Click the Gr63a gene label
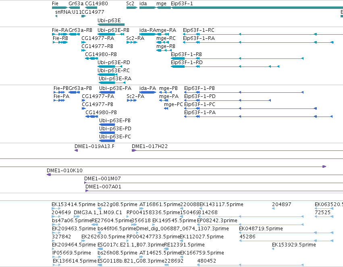This screenshot has width=343, height=267. (x=76, y=4)
